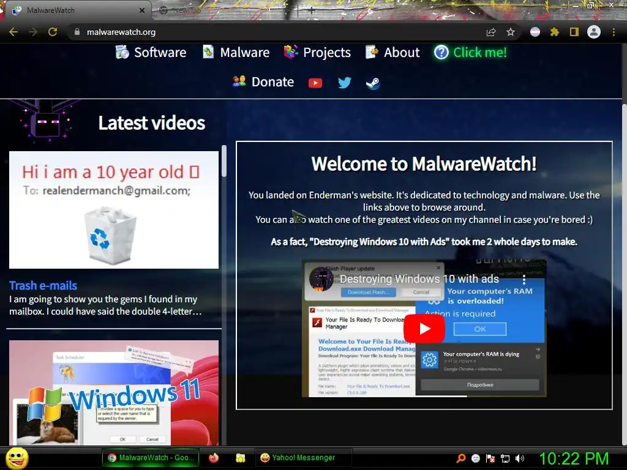Click the 10:22 PM clock

[574, 458]
